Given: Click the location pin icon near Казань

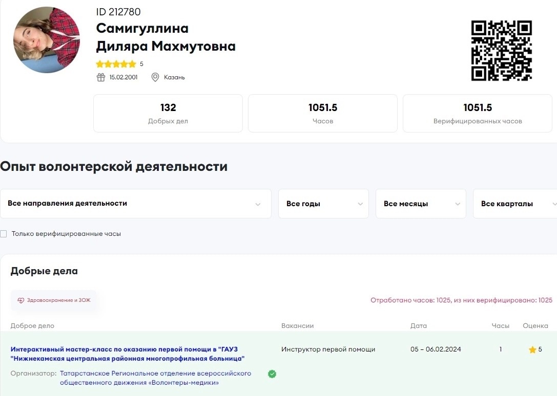Looking at the screenshot, I should 155,77.
